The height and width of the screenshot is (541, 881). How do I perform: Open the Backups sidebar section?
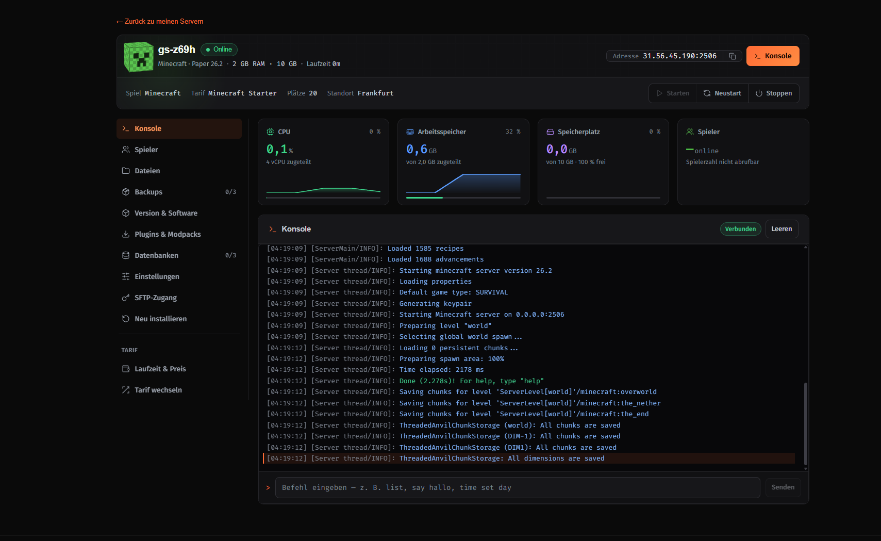(x=179, y=192)
